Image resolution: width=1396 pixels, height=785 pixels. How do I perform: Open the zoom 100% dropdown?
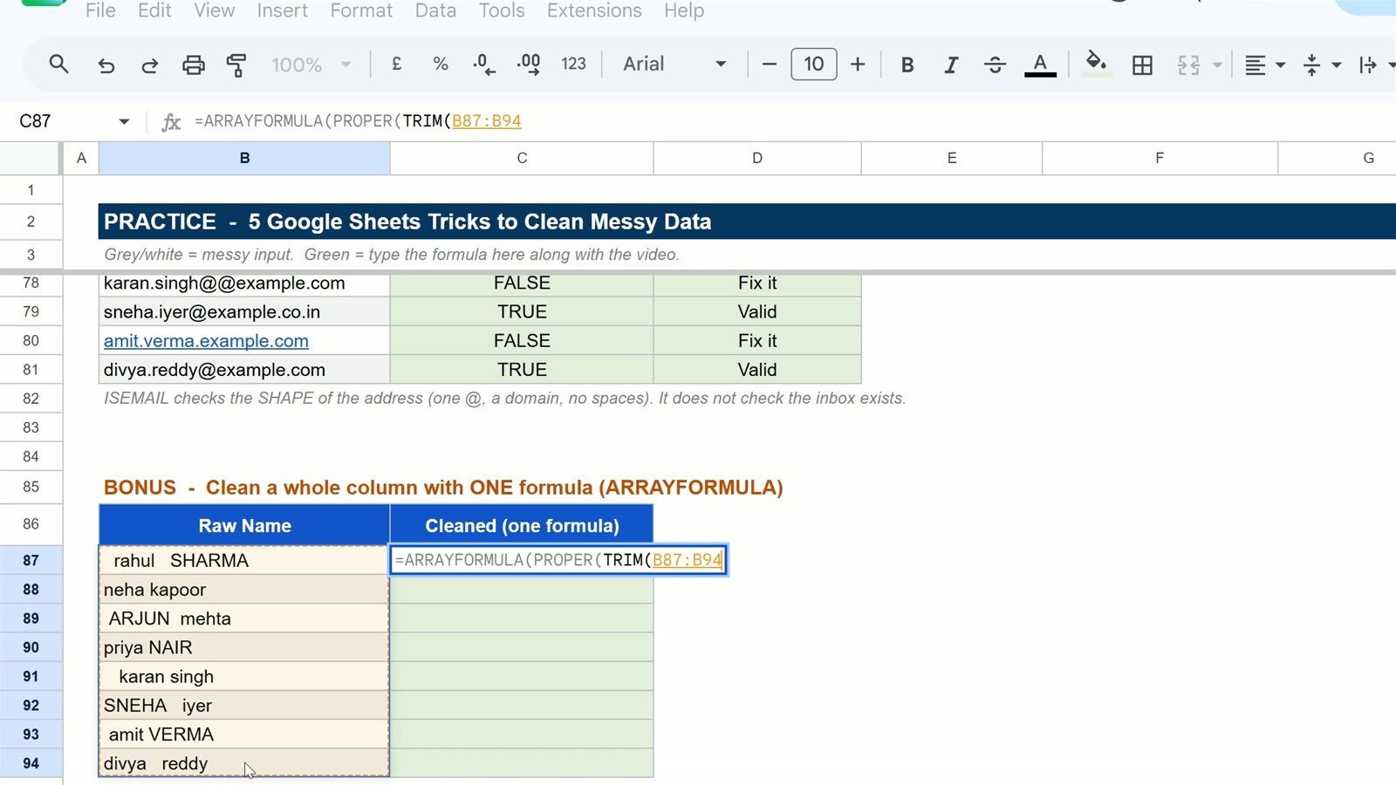[x=311, y=65]
